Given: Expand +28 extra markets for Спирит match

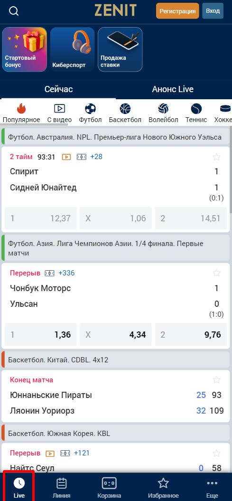Looking at the screenshot, I should [x=96, y=157].
